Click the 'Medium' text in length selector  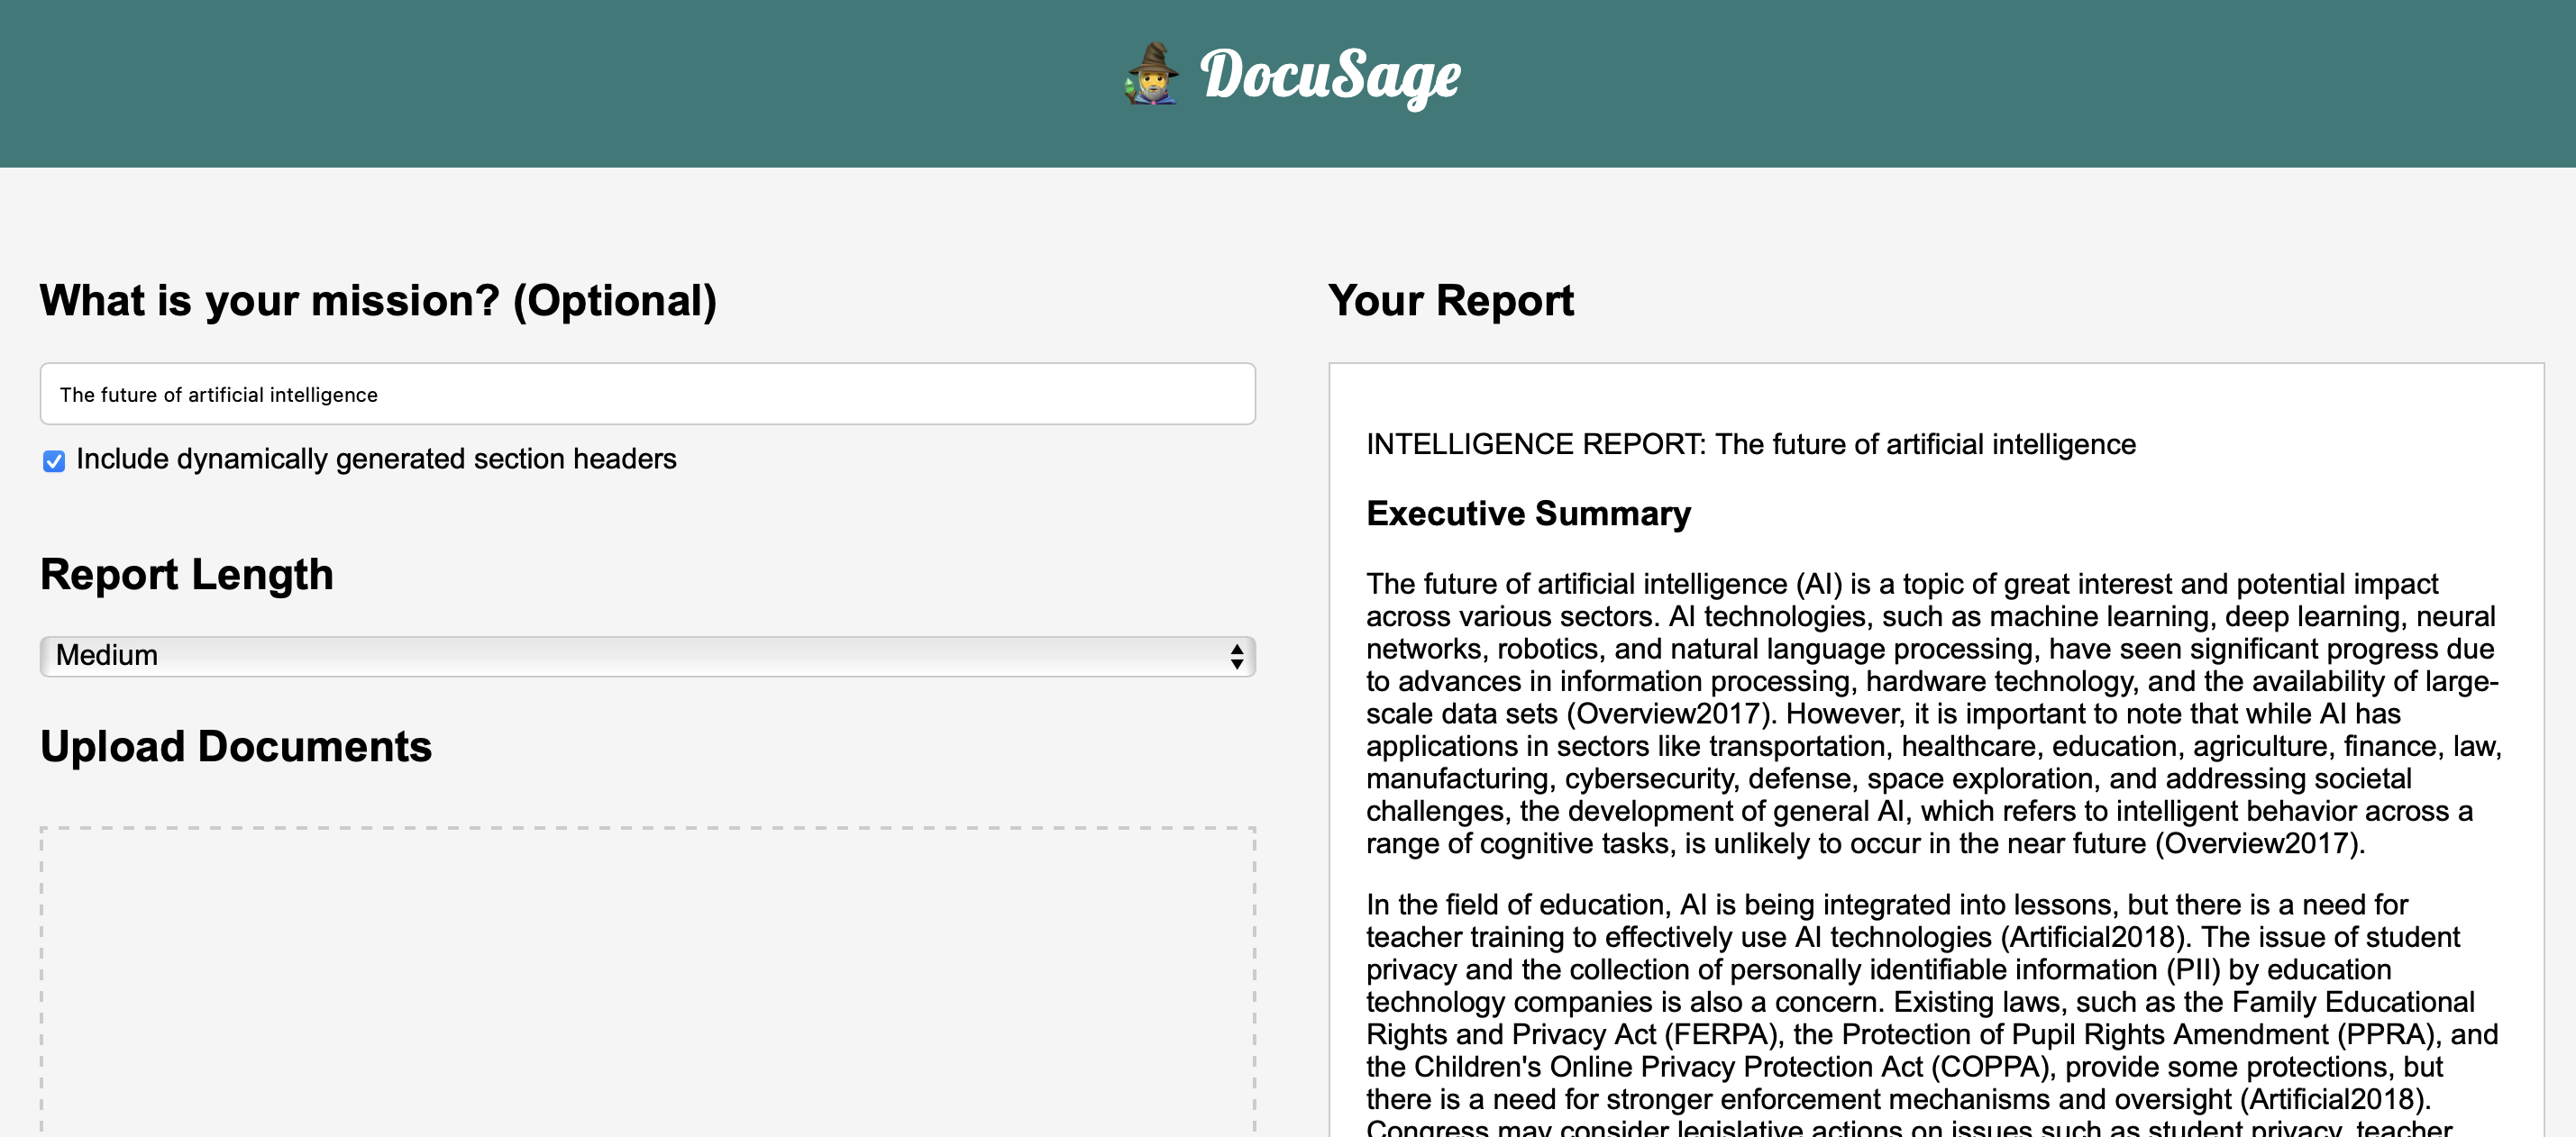pyautogui.click(x=107, y=656)
